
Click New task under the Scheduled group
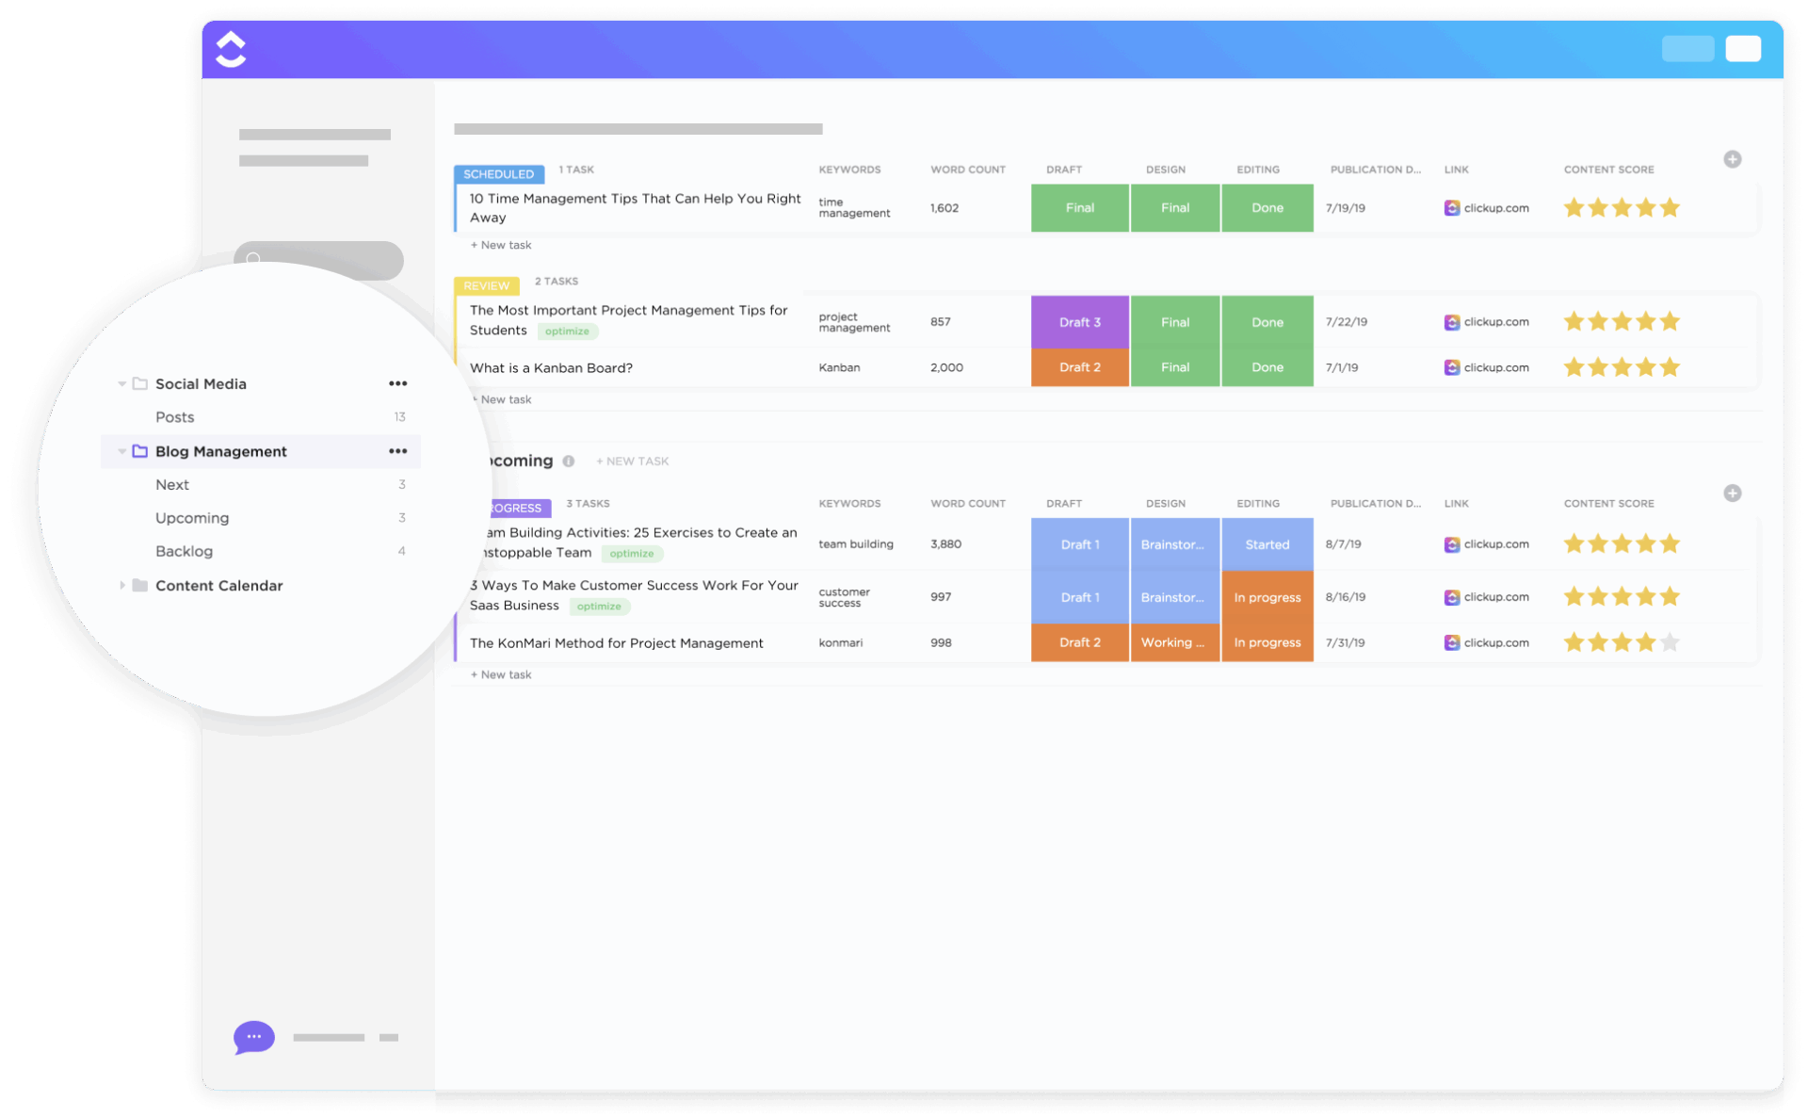click(x=500, y=244)
